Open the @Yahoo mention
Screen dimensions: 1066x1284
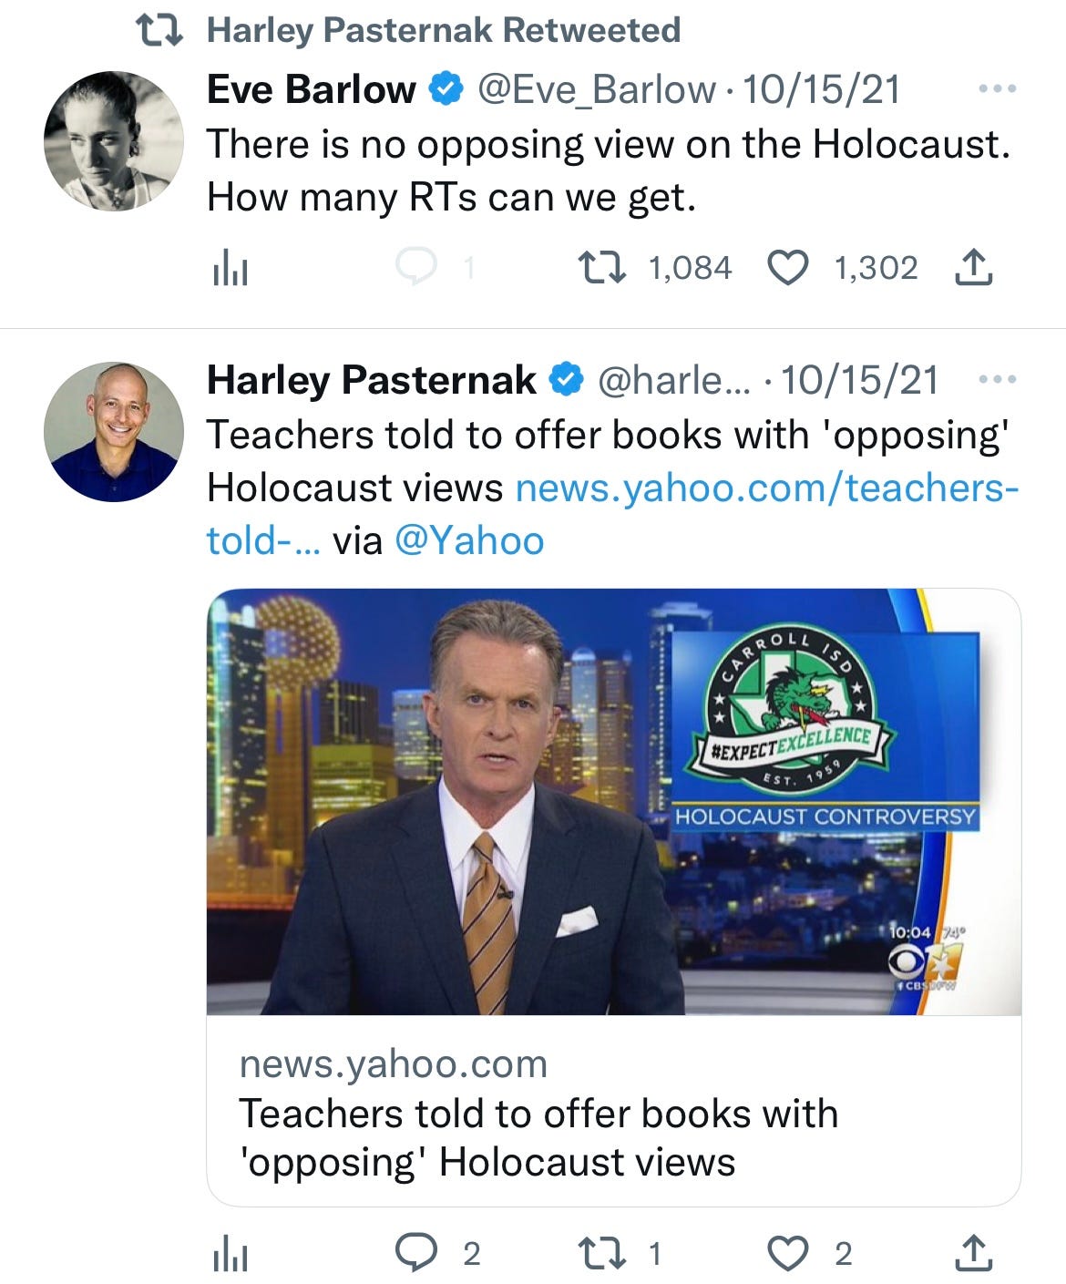coord(469,541)
